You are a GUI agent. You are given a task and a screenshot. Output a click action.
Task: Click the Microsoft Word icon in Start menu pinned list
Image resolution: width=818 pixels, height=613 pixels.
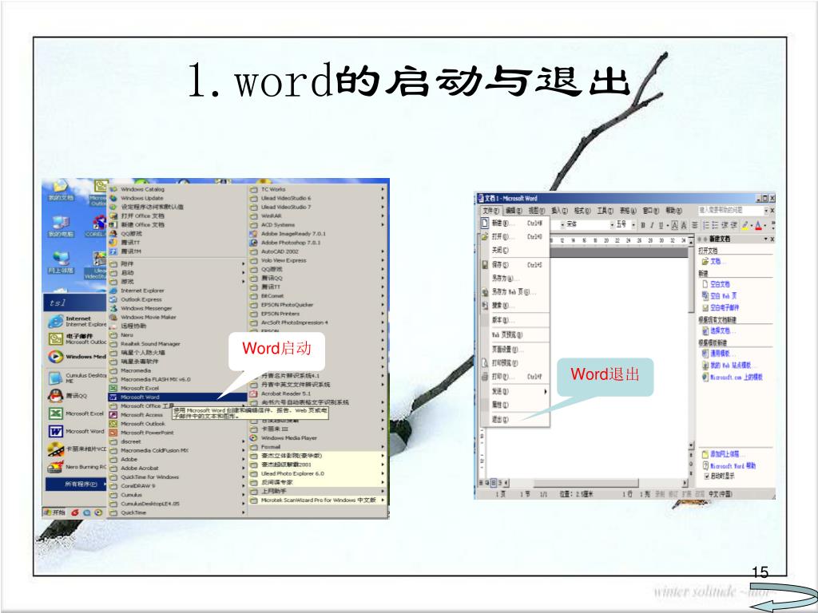(56, 432)
